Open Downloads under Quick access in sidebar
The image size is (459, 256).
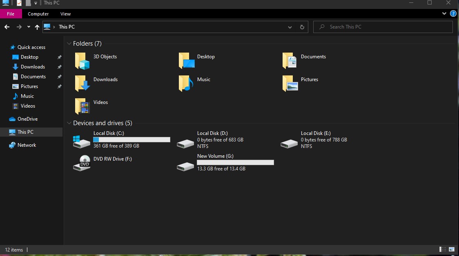click(33, 67)
